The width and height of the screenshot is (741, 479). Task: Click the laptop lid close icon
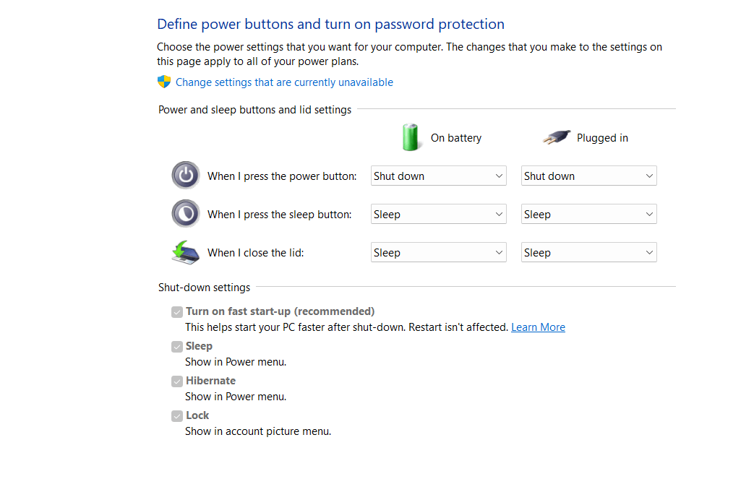coord(185,252)
